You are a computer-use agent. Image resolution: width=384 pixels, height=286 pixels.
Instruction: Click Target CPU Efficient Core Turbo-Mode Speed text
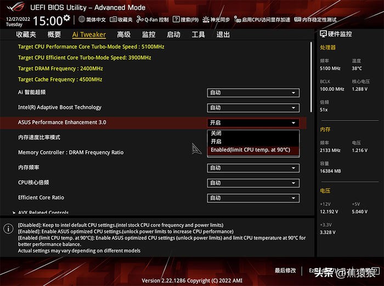click(84, 58)
